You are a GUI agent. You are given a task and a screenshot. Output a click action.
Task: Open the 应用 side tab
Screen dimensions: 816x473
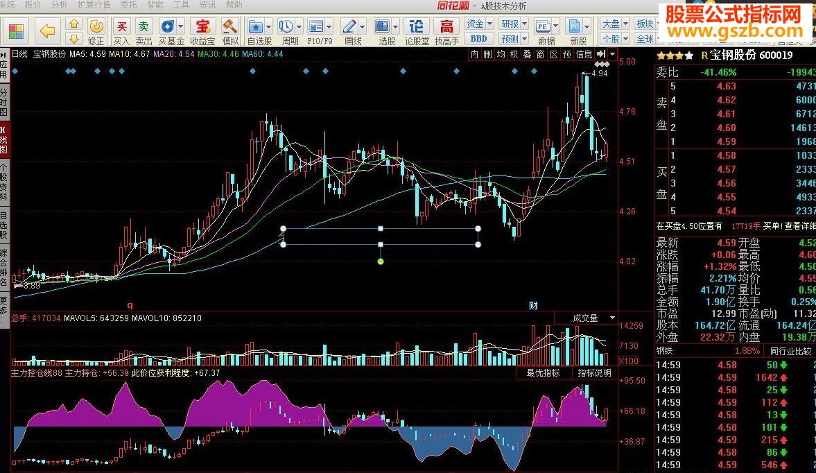click(x=4, y=64)
